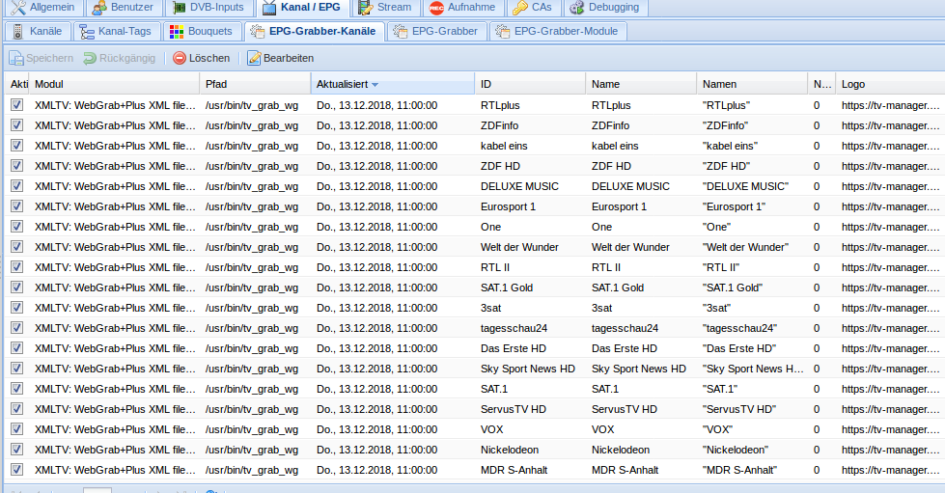The height and width of the screenshot is (493, 945).
Task: Select the Name cell "ServusTV HD"
Action: pos(625,409)
